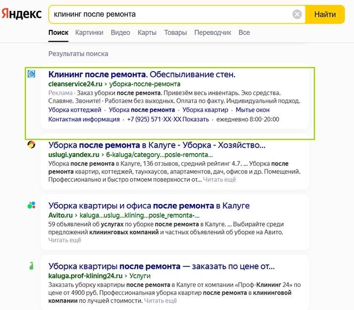This screenshot has width=354, height=310.
Task: Open the 'Мытье окон' sitelink
Action: coord(253,110)
